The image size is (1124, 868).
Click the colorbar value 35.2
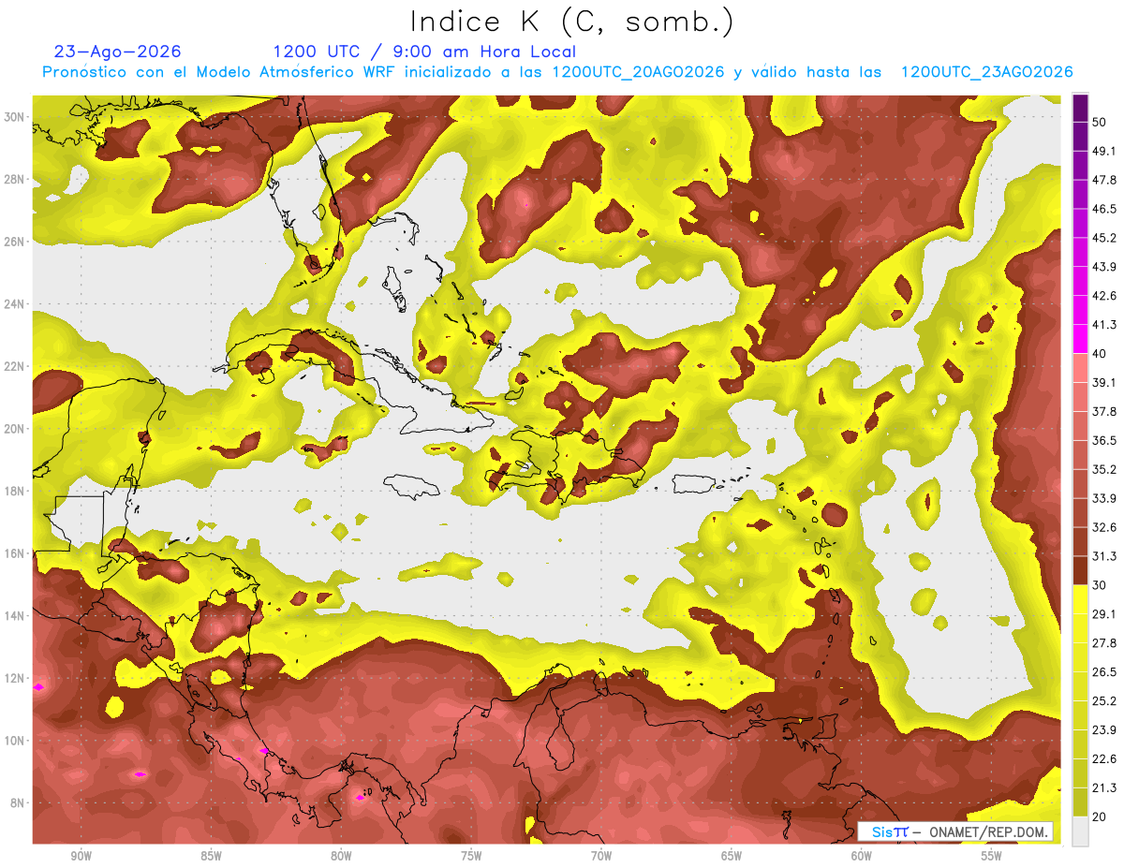click(x=1103, y=469)
